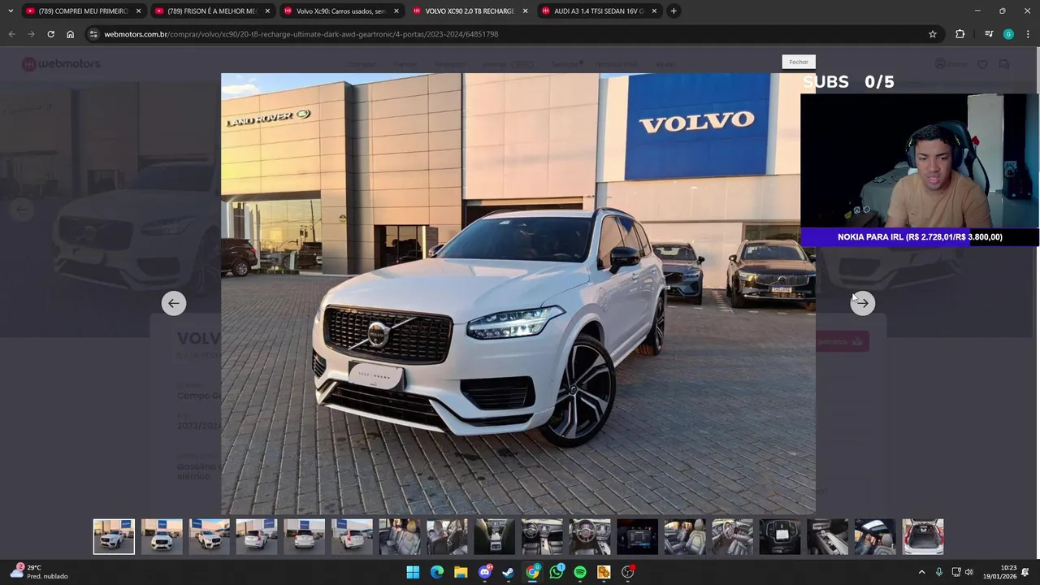1040x585 pixels.
Task: Open the Chrome three-dot menu
Action: point(1028,34)
